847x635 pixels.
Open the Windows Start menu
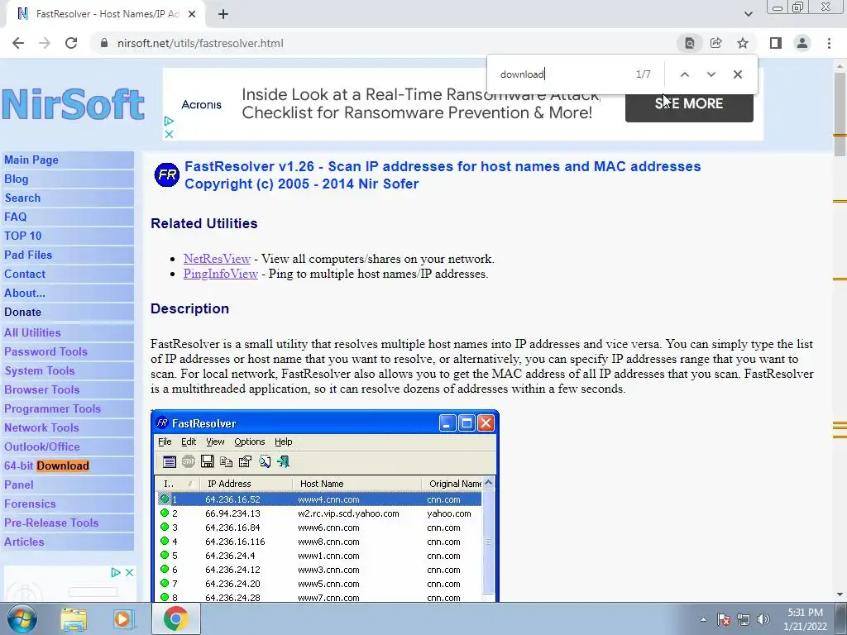[22, 618]
